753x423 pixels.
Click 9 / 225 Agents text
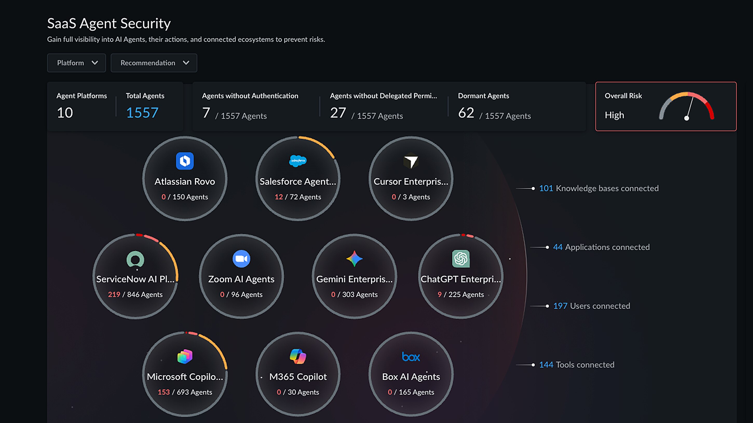(461, 294)
